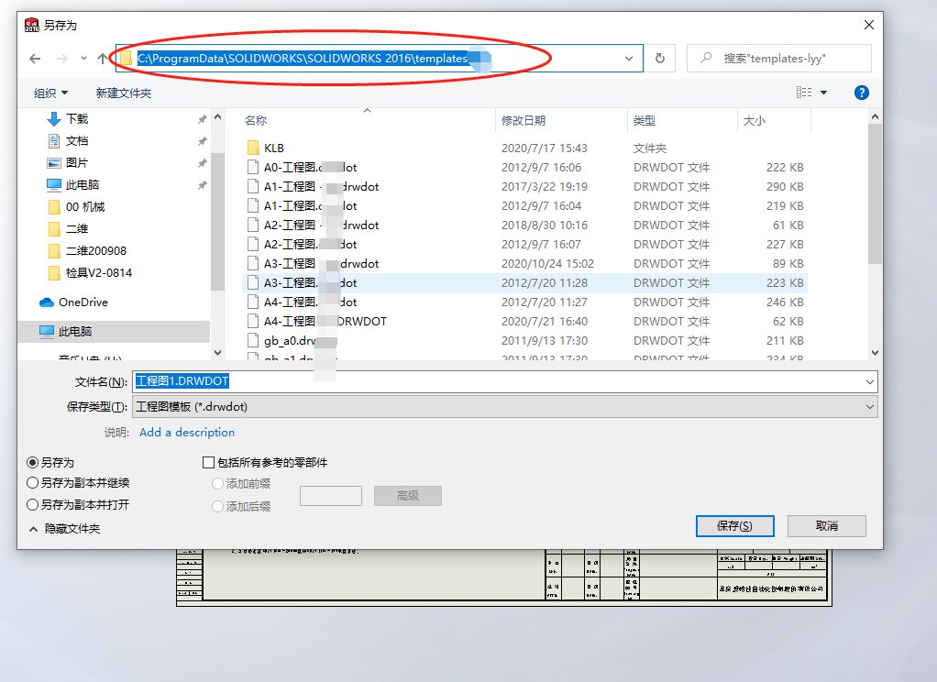Image resolution: width=937 pixels, height=682 pixels.
Task: Open the KLB folder icon
Action: pyautogui.click(x=252, y=148)
